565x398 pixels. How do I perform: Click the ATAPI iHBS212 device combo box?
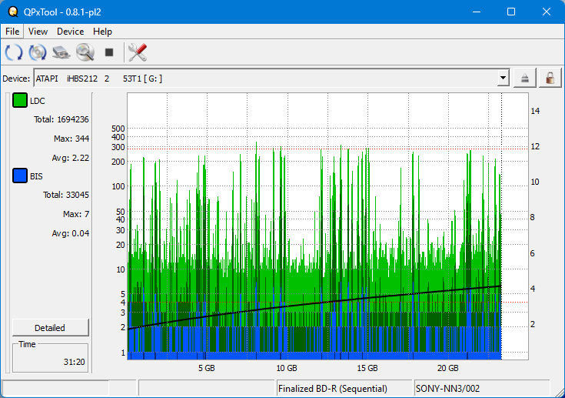[x=271, y=79]
